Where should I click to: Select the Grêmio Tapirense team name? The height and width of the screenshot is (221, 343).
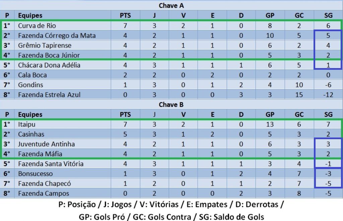45,45
